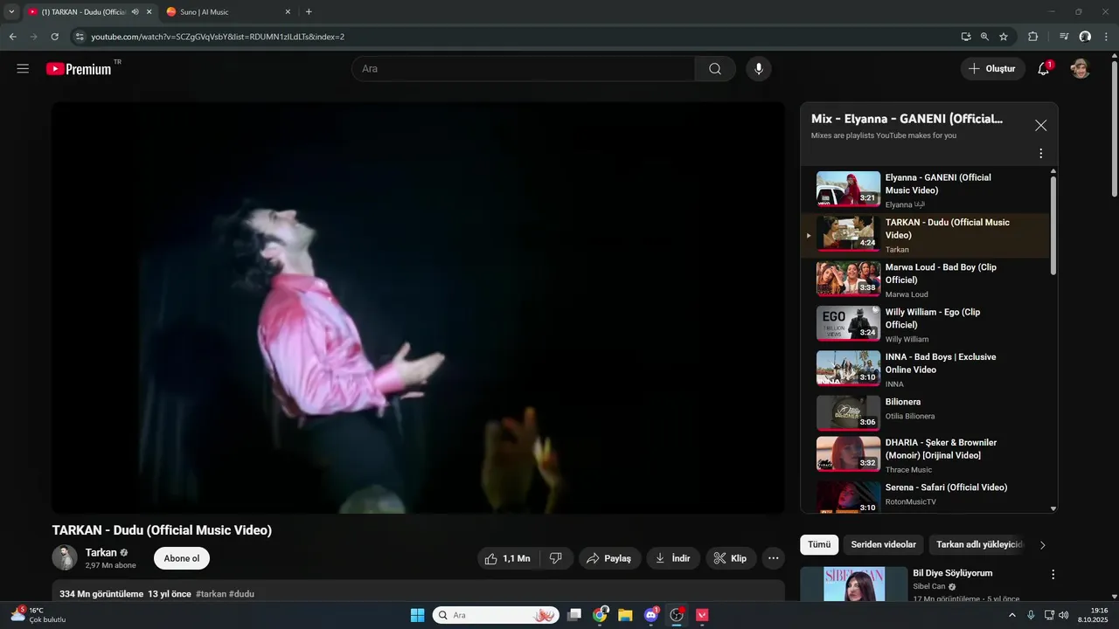Dislike the video with thumbs down
The height and width of the screenshot is (629, 1119).
556,558
